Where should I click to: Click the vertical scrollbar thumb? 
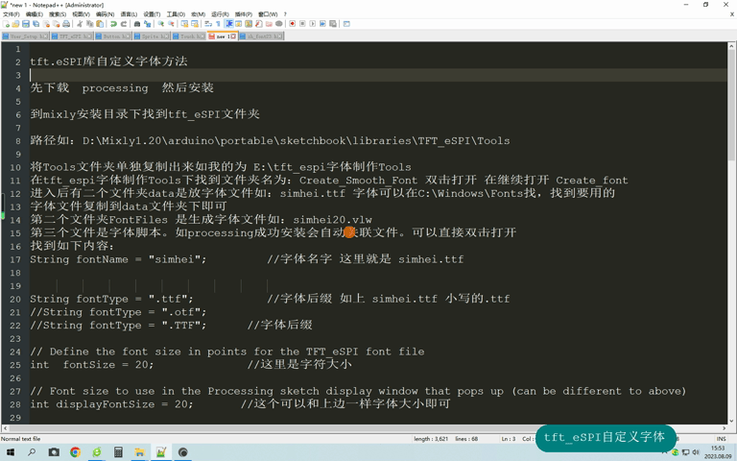coord(731,106)
